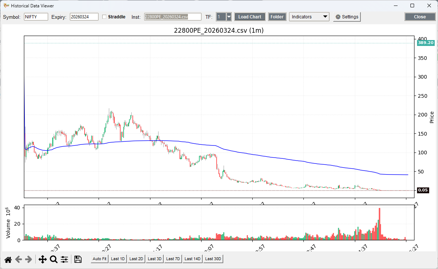The height and width of the screenshot is (269, 438).
Task: Focus the Expiry date field
Action: 84,17
